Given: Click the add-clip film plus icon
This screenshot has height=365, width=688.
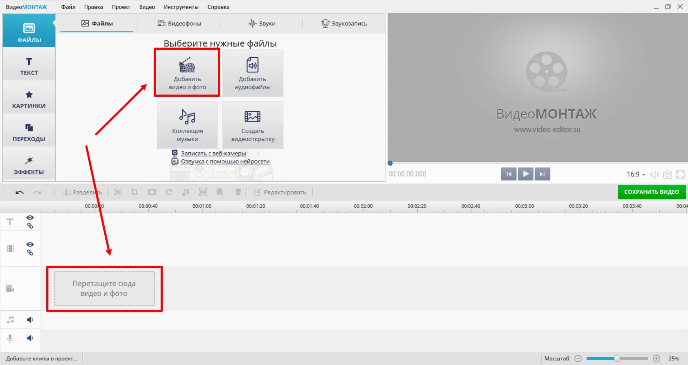Looking at the screenshot, I should [x=220, y=192].
